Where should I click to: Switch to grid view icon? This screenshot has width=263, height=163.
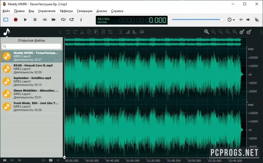pyautogui.click(x=19, y=160)
